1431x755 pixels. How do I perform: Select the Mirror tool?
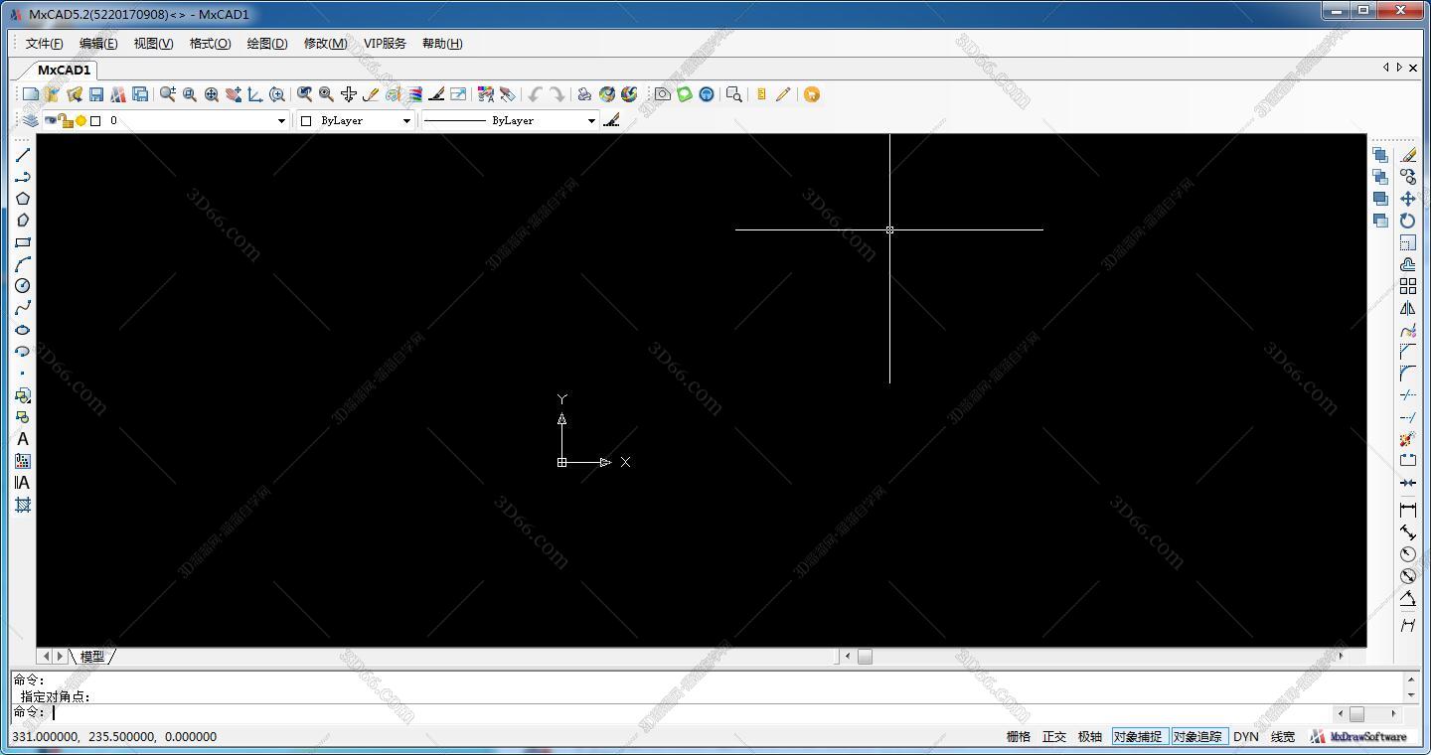(x=1407, y=308)
